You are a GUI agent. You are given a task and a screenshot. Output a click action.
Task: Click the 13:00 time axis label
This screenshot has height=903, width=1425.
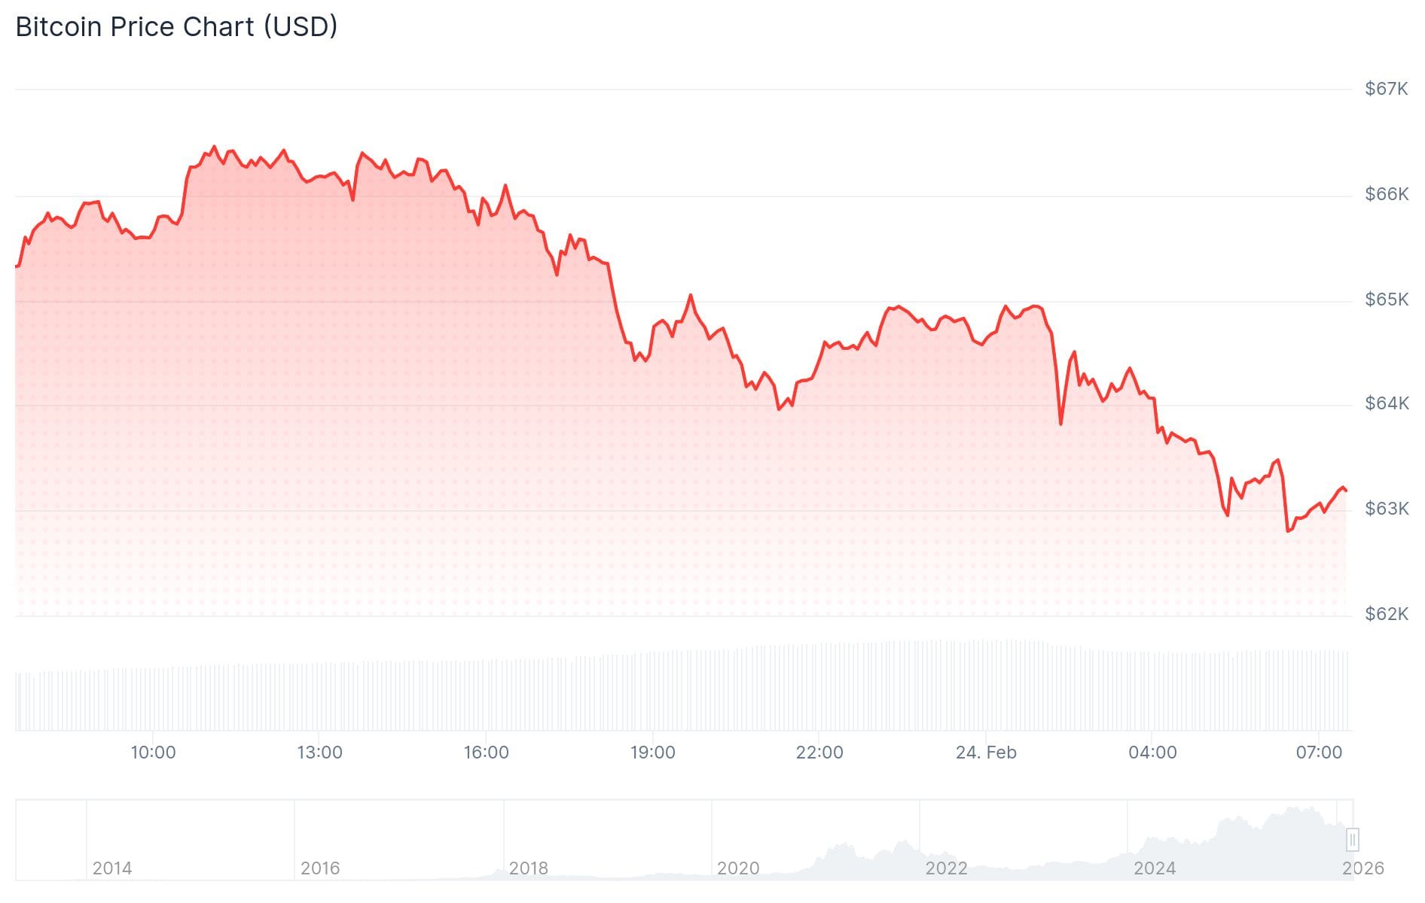[x=319, y=752]
